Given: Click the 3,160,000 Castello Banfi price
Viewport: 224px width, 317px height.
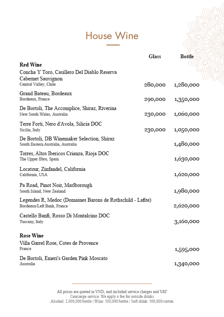Looking at the screenshot, I should pos(187,221).
